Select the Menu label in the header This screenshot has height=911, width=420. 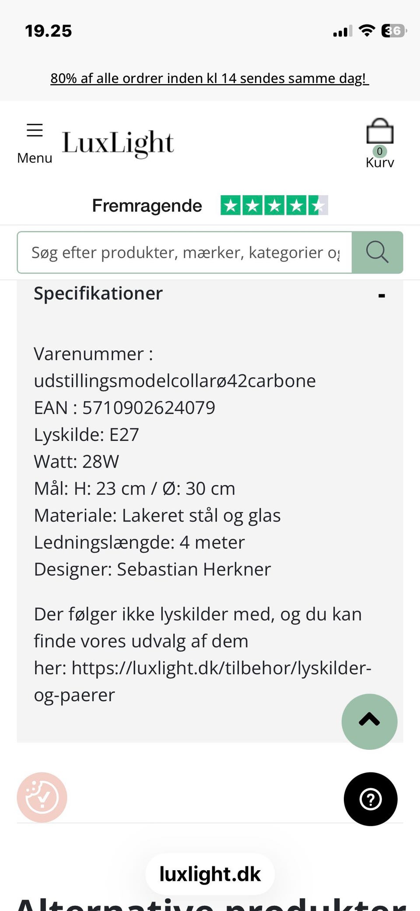(x=35, y=158)
